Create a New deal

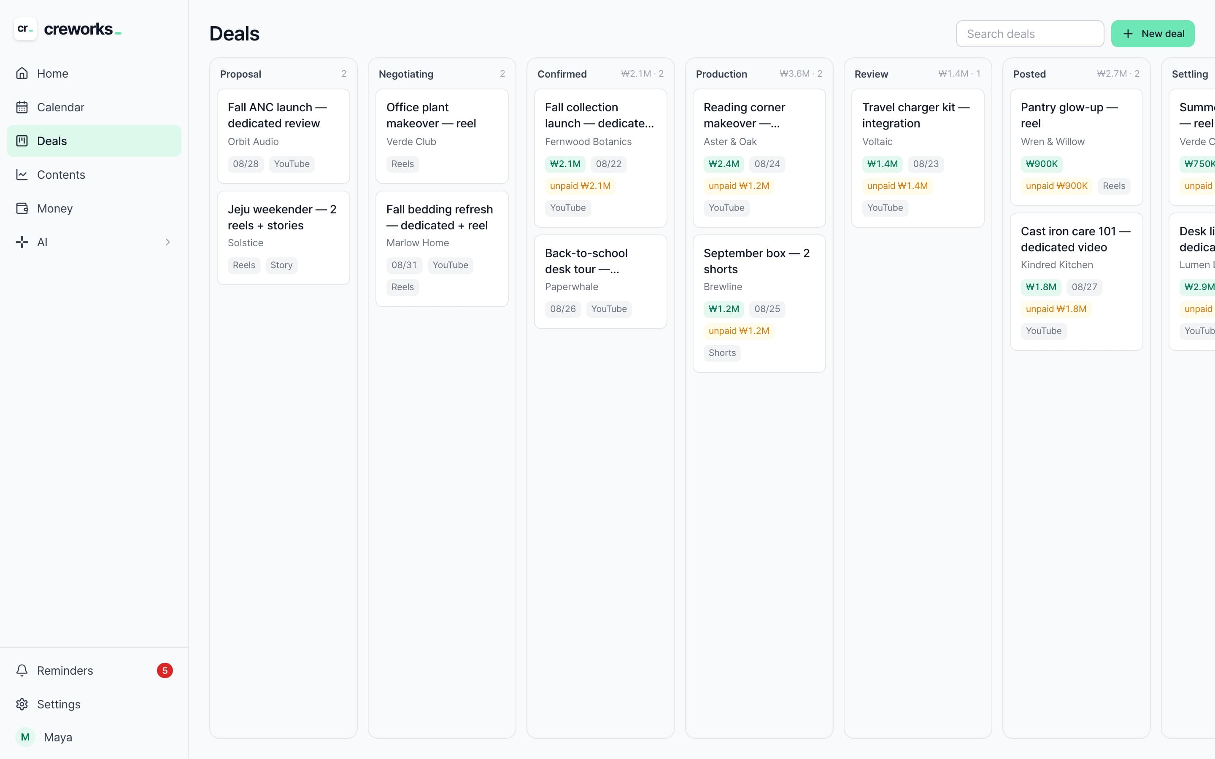tap(1152, 34)
